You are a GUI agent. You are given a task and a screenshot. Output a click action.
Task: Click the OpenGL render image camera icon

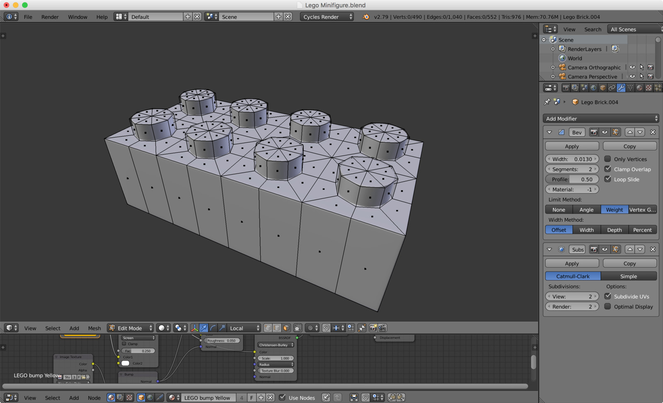pos(373,328)
